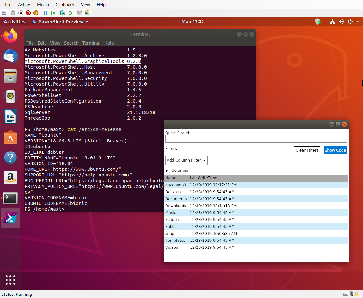Open Ubuntu Software from the dock
This screenshot has width=363, height=298.
(10, 137)
